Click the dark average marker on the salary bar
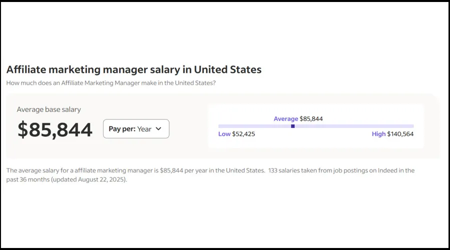Screen dimensions: 450x250 point(292,126)
